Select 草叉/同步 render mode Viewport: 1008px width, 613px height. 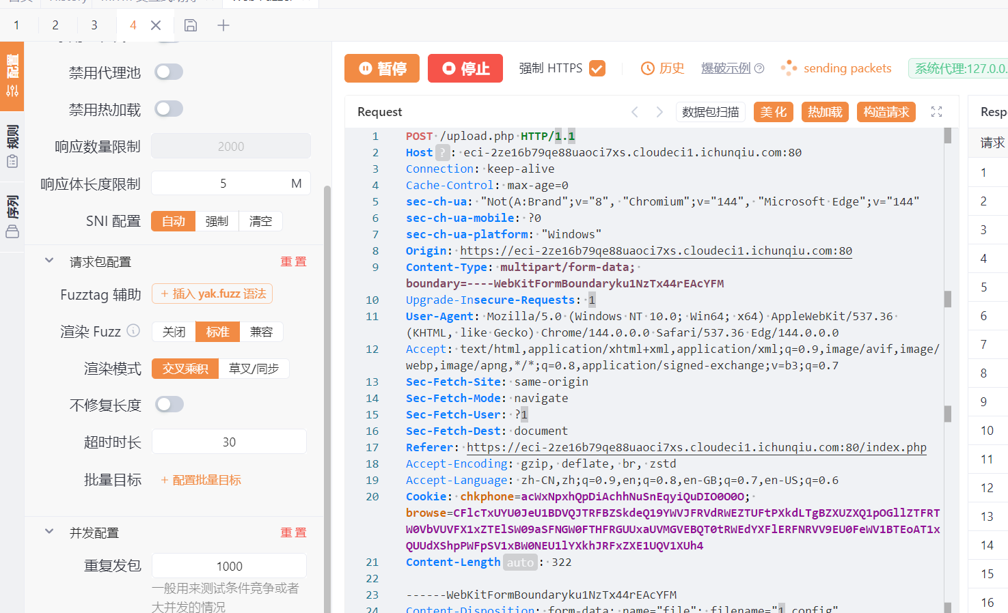(254, 369)
